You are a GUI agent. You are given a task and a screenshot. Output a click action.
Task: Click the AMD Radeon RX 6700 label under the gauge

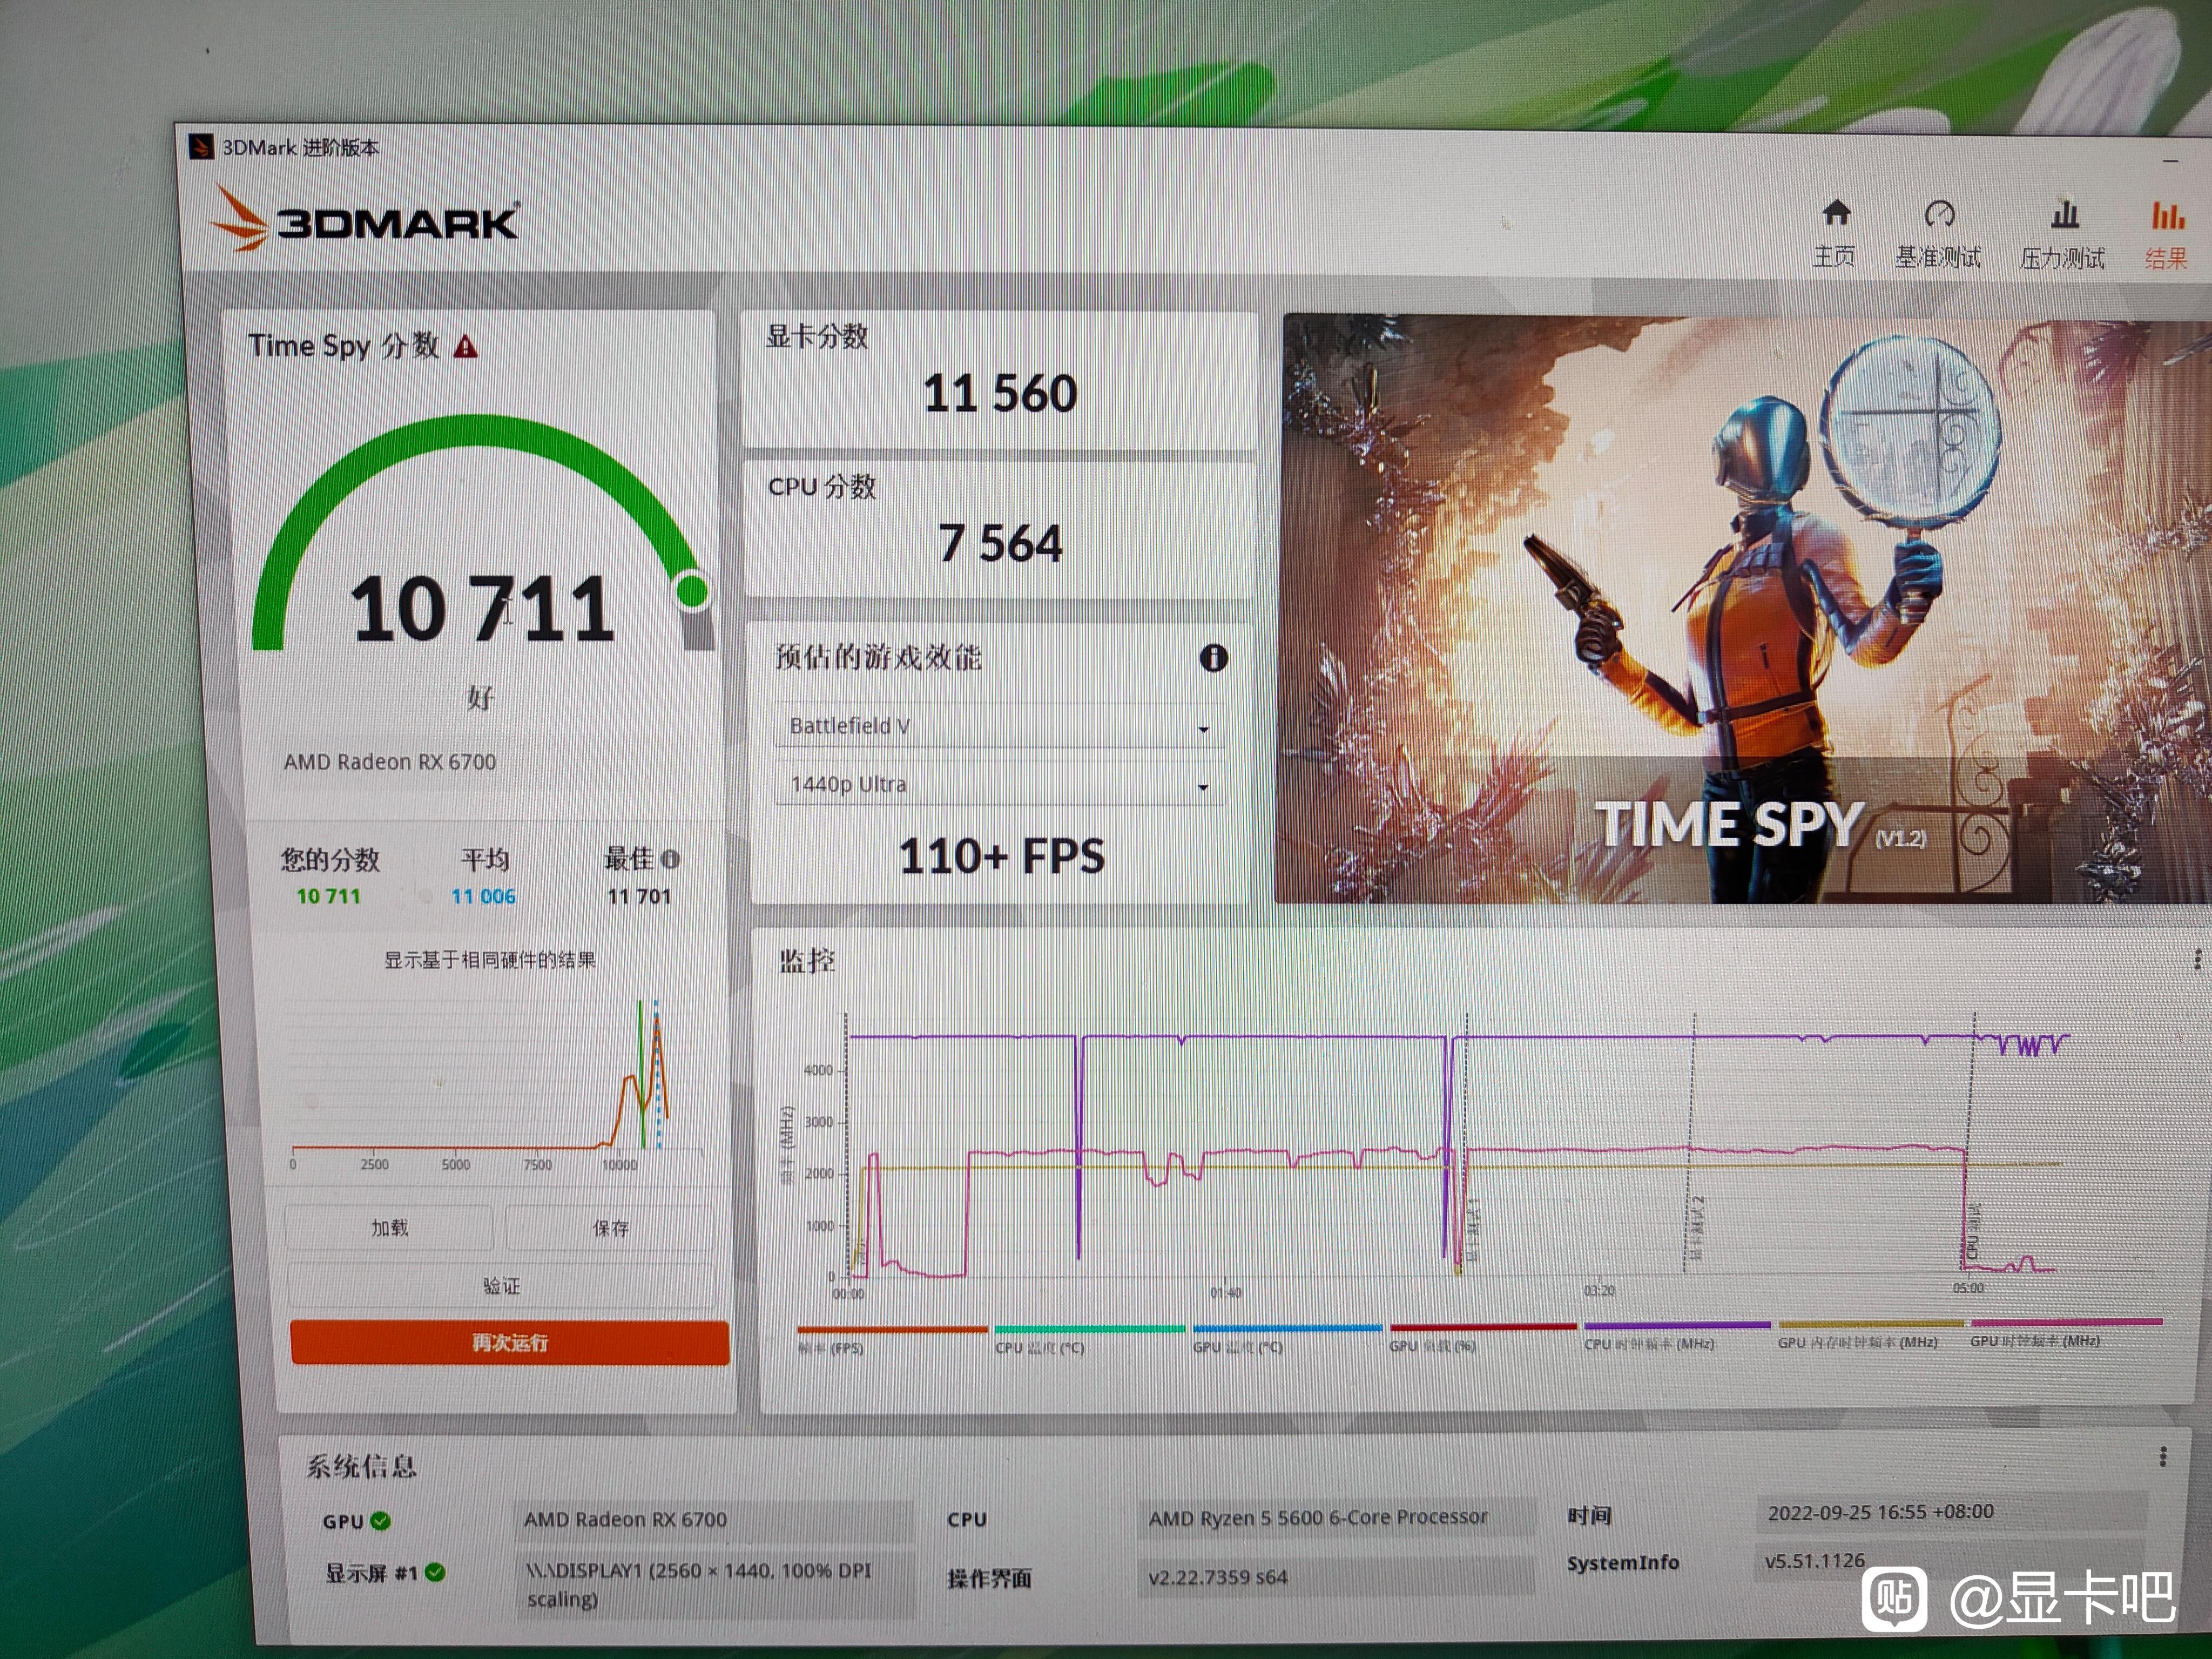(x=389, y=762)
